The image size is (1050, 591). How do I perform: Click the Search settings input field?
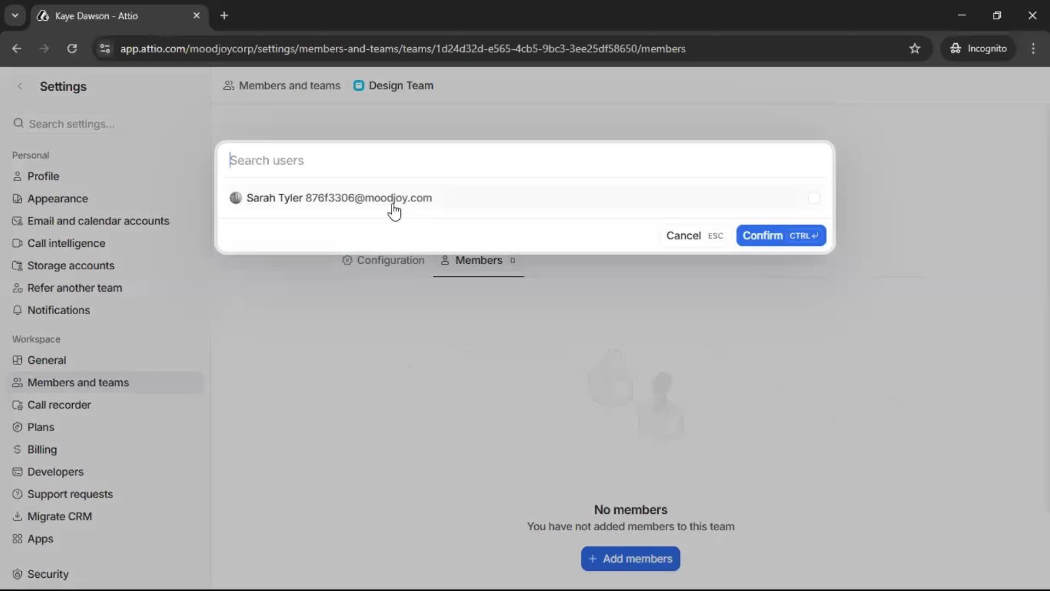(x=71, y=124)
